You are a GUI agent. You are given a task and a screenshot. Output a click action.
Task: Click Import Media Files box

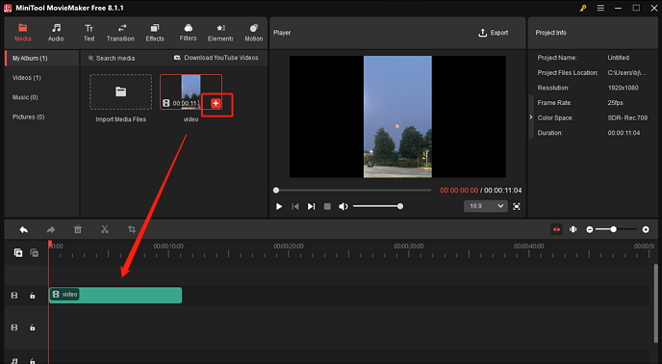click(x=120, y=92)
